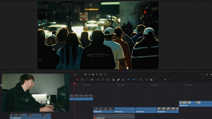The width and height of the screenshot is (212, 119).
Task: Select the Blade Edit Mode tool
Action: point(92,80)
